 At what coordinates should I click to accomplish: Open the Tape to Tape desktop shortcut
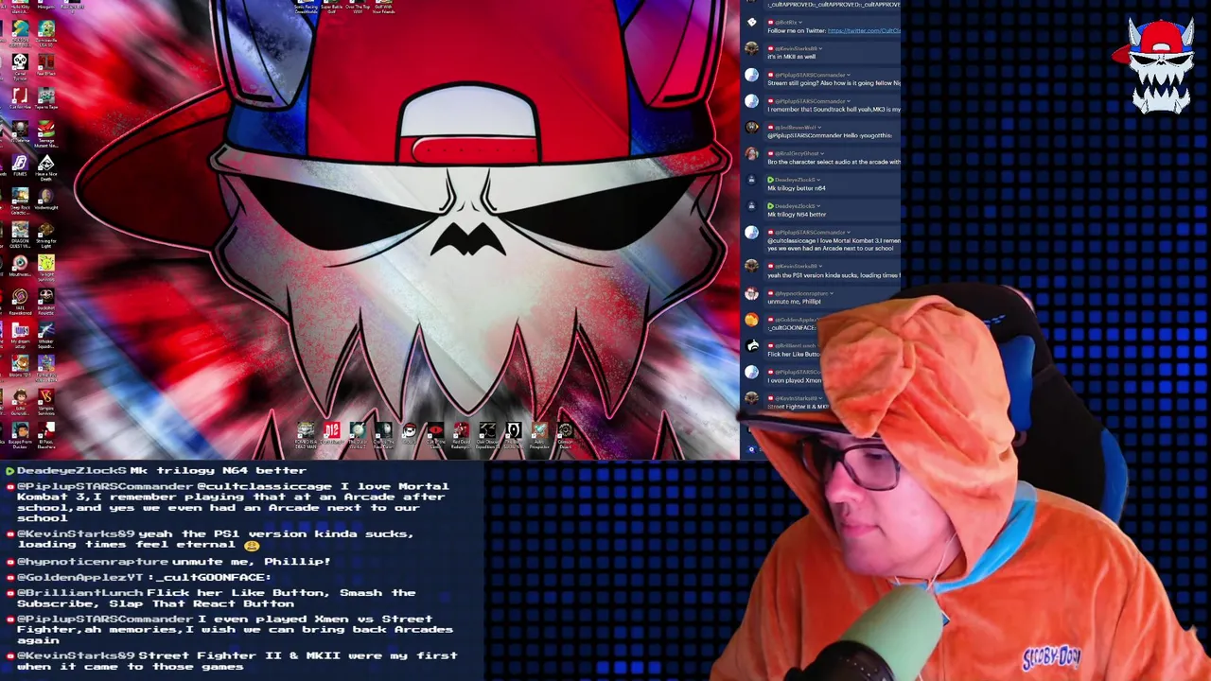[46, 96]
